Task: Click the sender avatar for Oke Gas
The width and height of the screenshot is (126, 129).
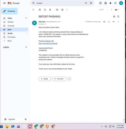Action: (34, 23)
